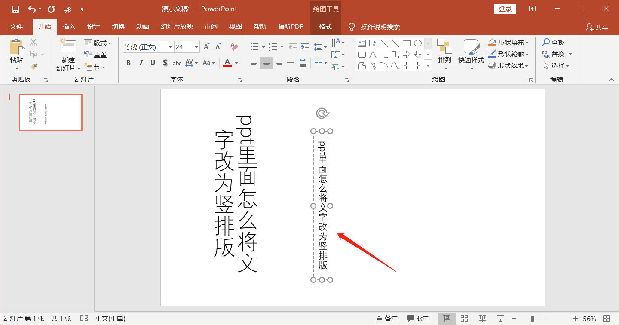Switch to Slide Sorter view icon
The height and width of the screenshot is (325, 619).
point(464,319)
